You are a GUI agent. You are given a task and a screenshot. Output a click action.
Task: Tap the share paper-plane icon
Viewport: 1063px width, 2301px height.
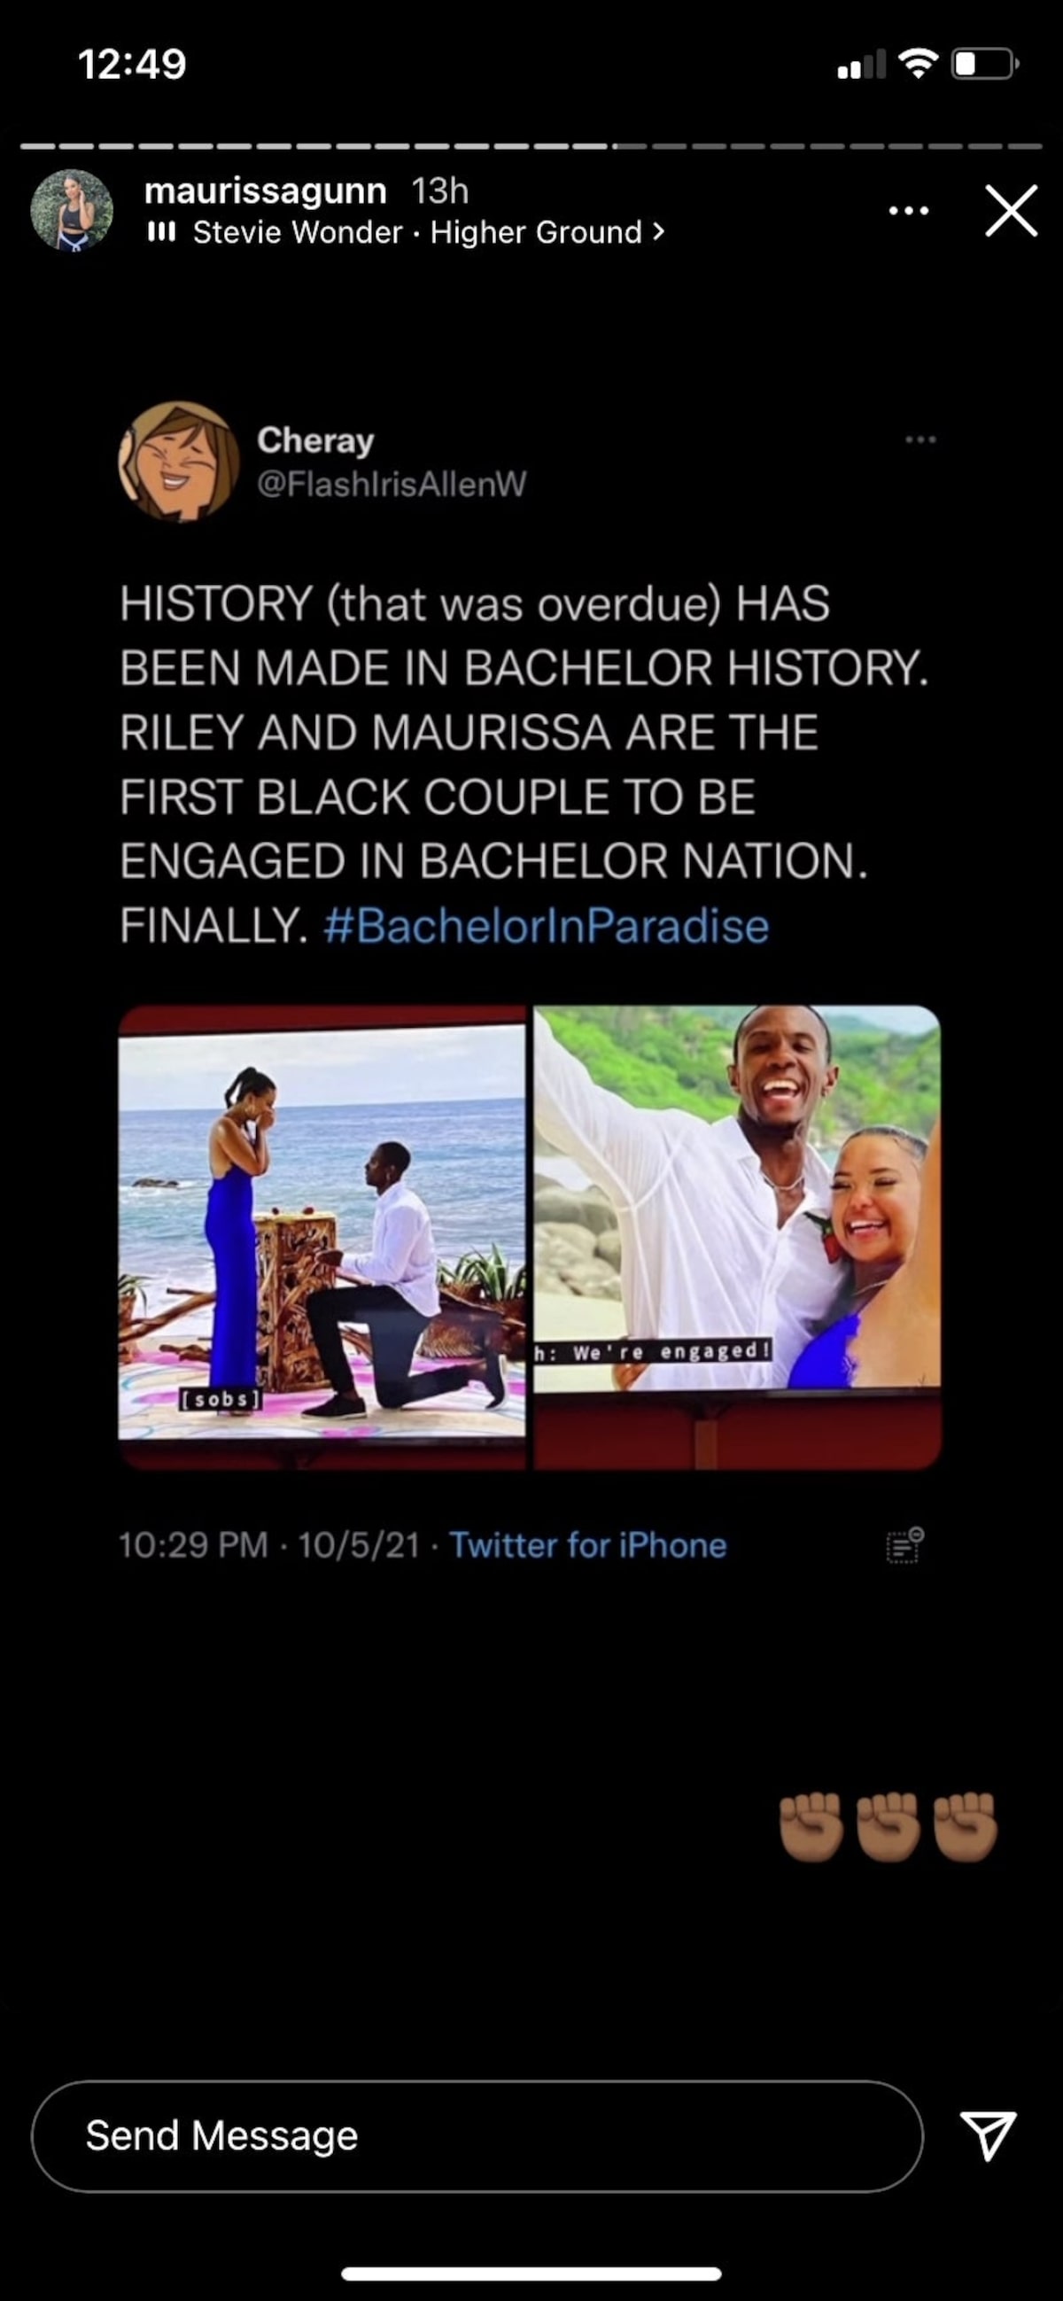[987, 2135]
